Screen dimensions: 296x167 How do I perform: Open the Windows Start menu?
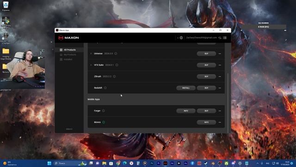click(49, 163)
